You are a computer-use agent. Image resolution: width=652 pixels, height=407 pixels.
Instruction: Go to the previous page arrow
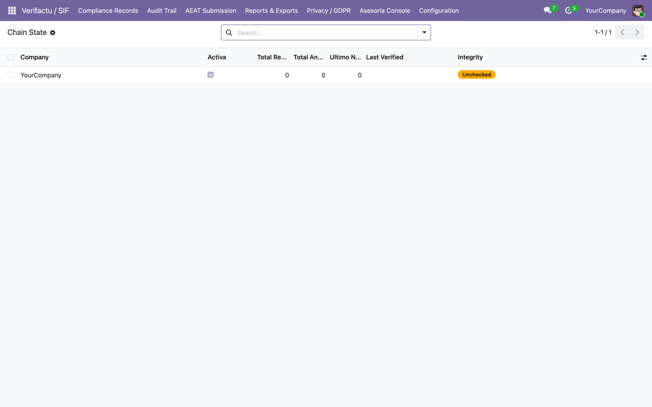click(x=623, y=33)
